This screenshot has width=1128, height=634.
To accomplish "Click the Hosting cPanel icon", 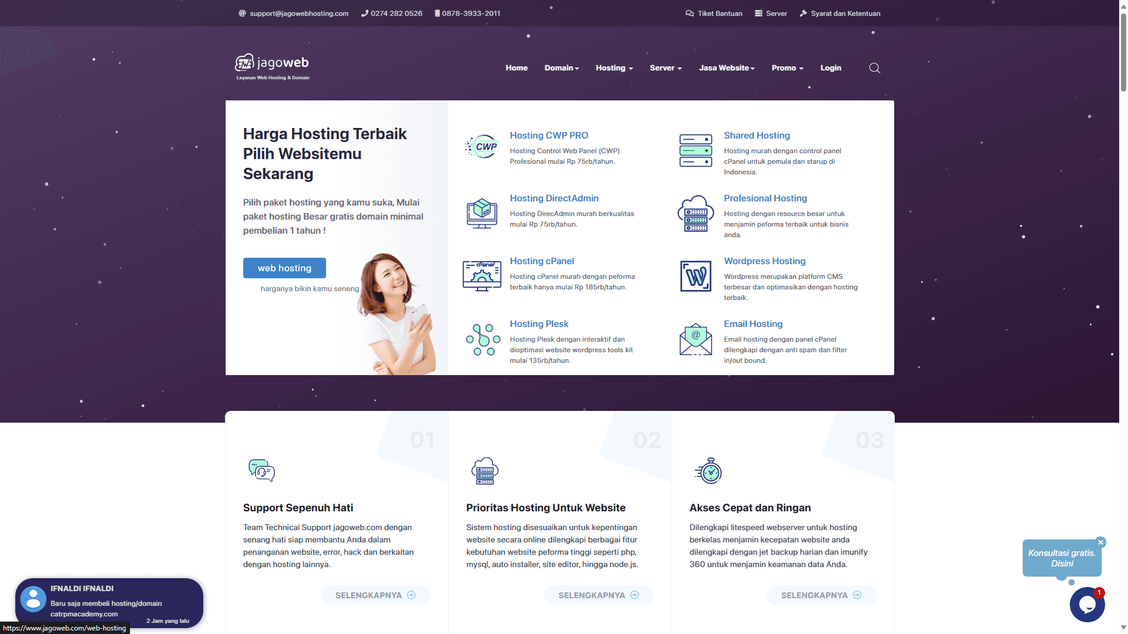I will click(x=482, y=276).
